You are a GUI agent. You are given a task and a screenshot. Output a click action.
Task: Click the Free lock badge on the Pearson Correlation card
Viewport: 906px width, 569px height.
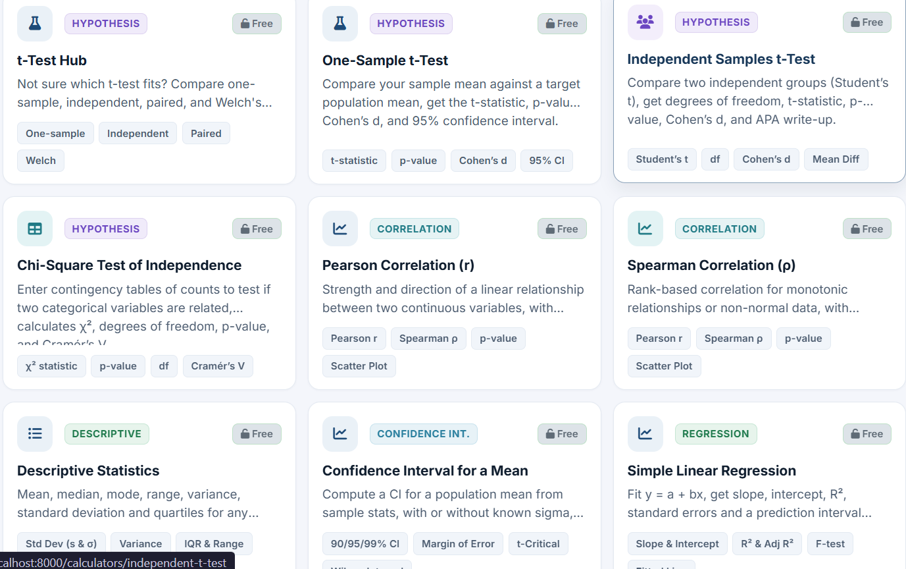[x=562, y=229]
